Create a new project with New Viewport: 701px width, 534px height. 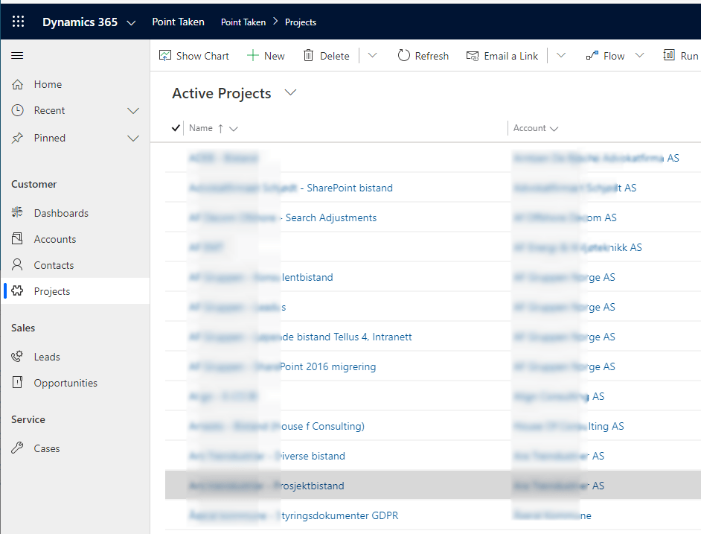tap(266, 56)
